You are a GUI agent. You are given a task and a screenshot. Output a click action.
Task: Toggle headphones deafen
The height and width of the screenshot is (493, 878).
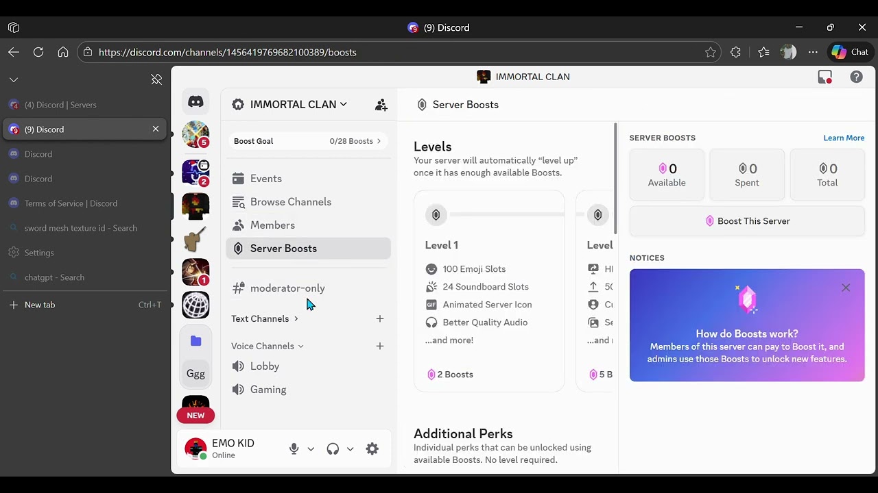[333, 449]
